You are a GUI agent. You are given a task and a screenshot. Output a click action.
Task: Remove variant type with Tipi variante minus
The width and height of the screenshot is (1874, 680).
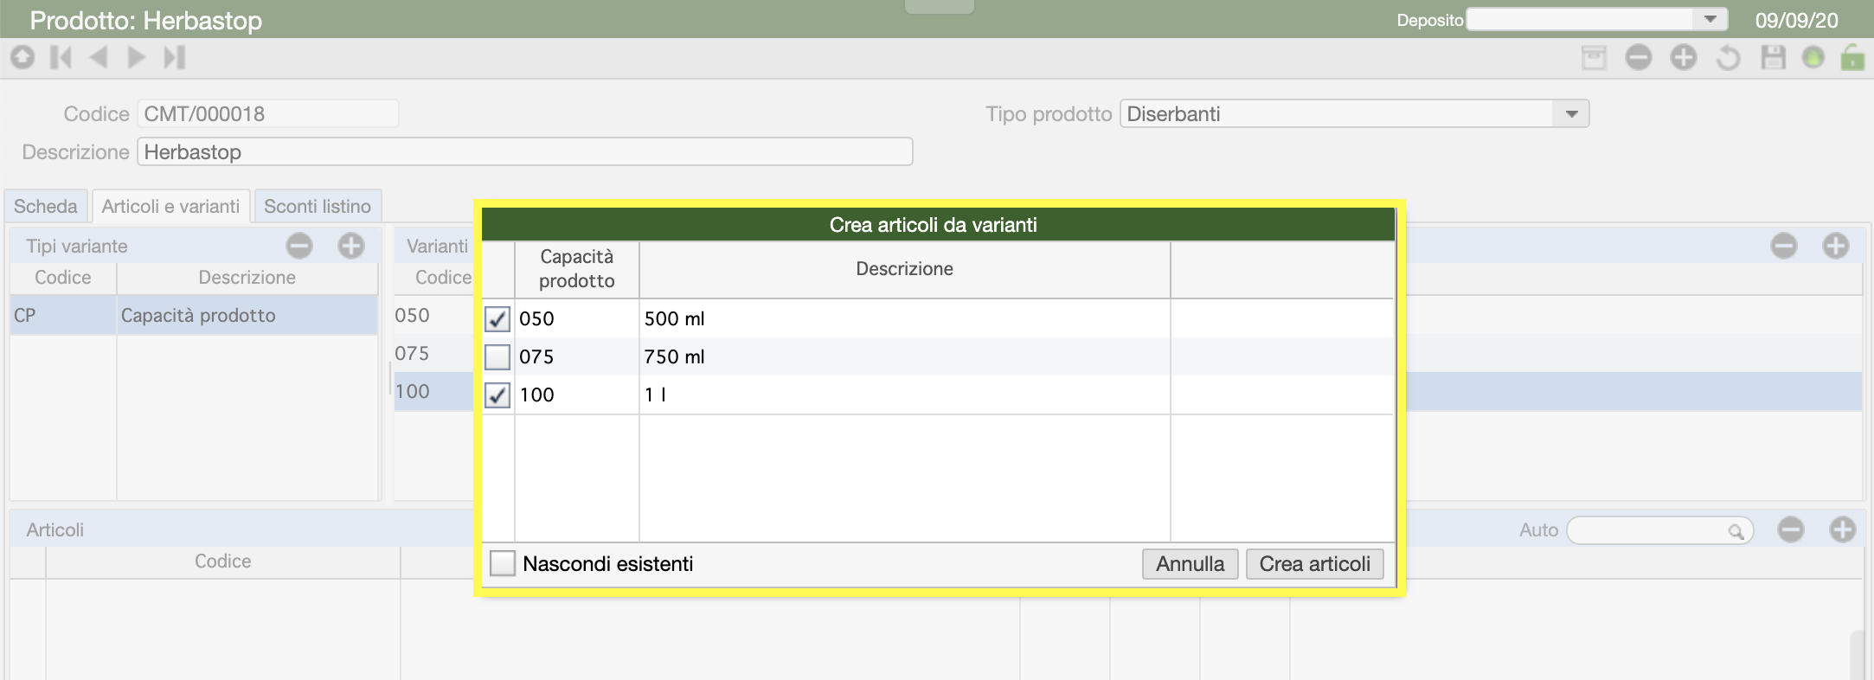click(x=299, y=246)
